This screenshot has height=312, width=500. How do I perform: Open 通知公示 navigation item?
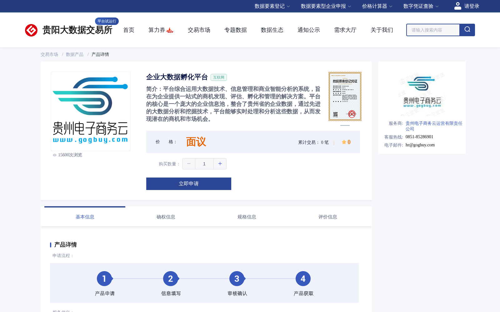[x=309, y=30]
